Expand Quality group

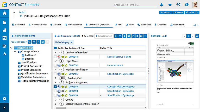56,100
